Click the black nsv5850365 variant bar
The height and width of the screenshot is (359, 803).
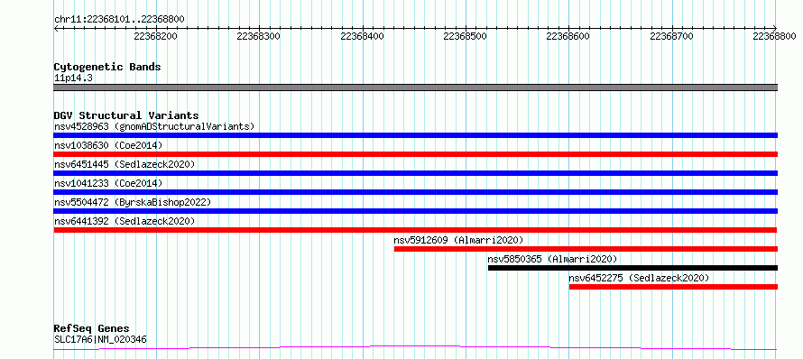[x=632, y=268]
